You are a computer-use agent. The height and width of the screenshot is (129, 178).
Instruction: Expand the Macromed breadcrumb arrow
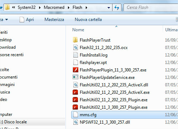point(69,8)
